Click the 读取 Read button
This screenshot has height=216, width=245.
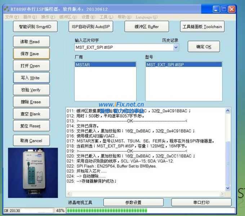coord(31,41)
